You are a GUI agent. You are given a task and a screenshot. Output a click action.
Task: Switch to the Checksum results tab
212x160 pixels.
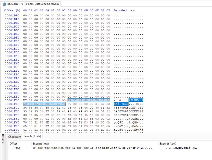click(x=14, y=137)
